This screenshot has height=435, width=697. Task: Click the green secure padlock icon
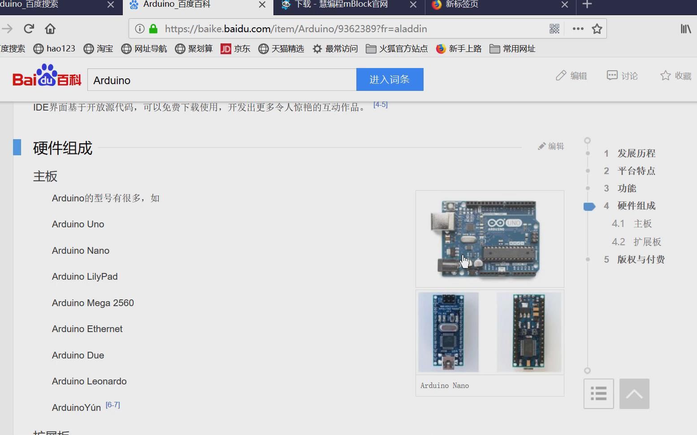tap(153, 29)
